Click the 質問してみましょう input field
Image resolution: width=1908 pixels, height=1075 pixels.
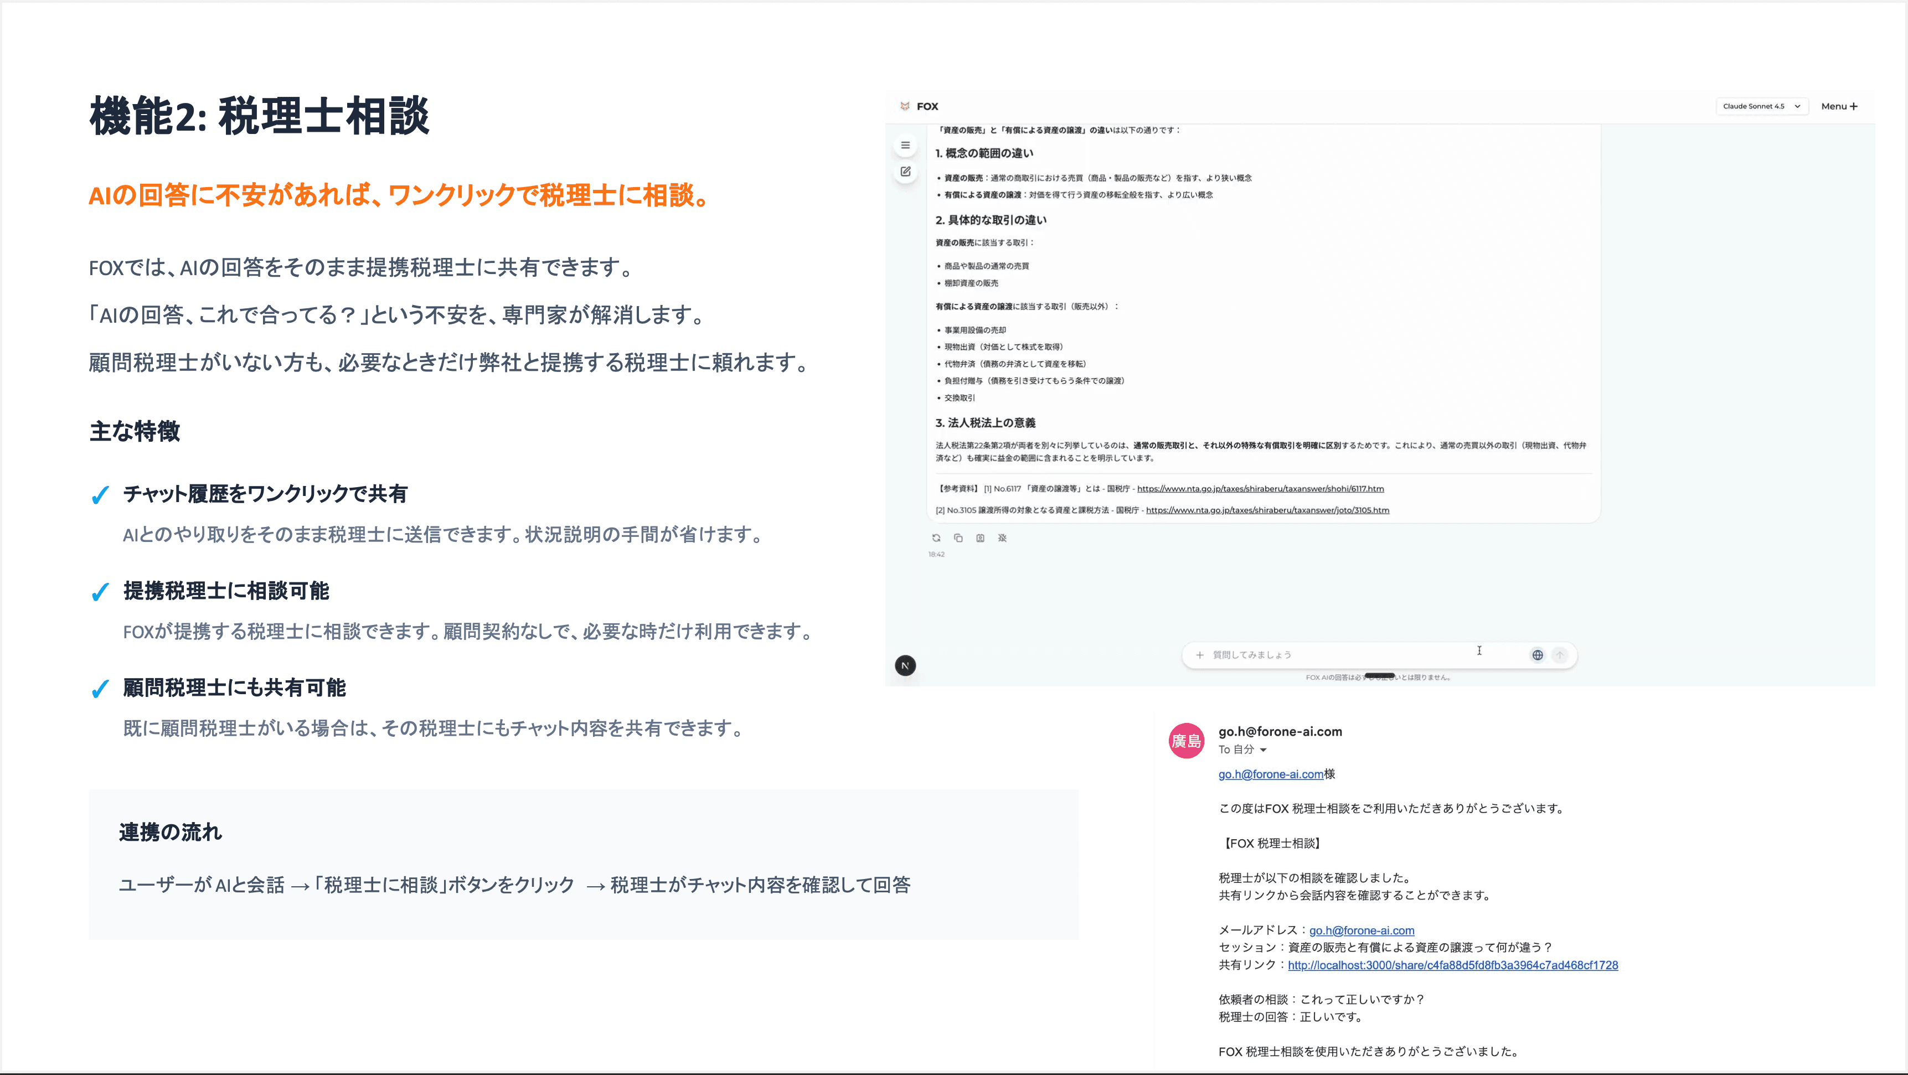coord(1333,654)
